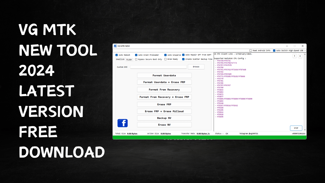Image resolution: width=325 pixels, height=183 pixels.
Task: Enable Bypass Secure Boot Only checkbox
Action: (136, 59)
